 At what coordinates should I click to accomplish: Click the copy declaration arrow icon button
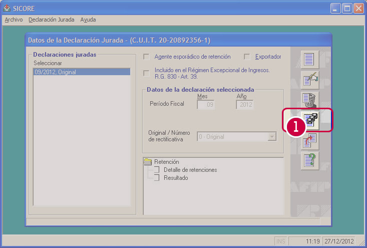309,141
